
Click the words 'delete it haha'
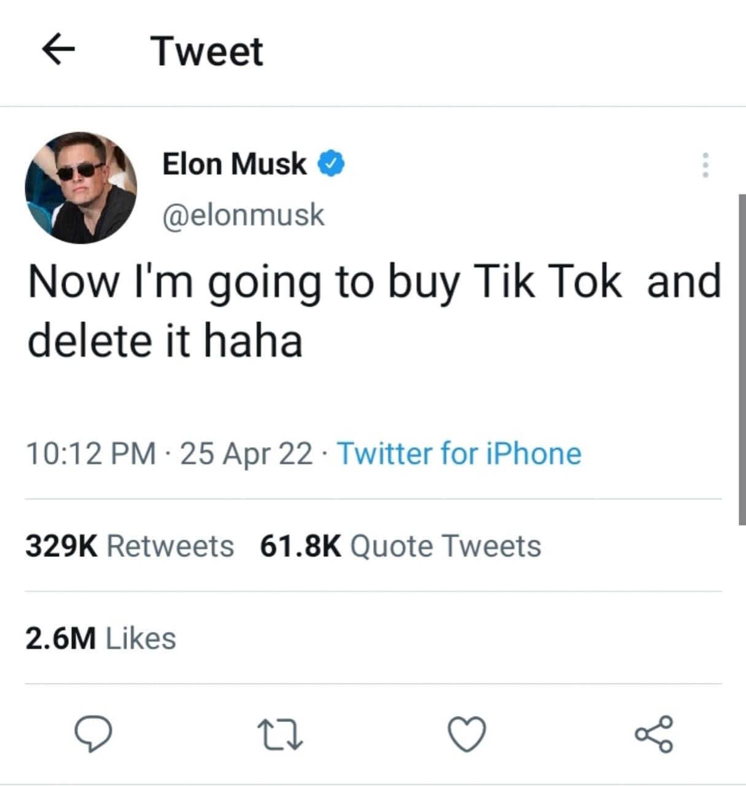(165, 341)
